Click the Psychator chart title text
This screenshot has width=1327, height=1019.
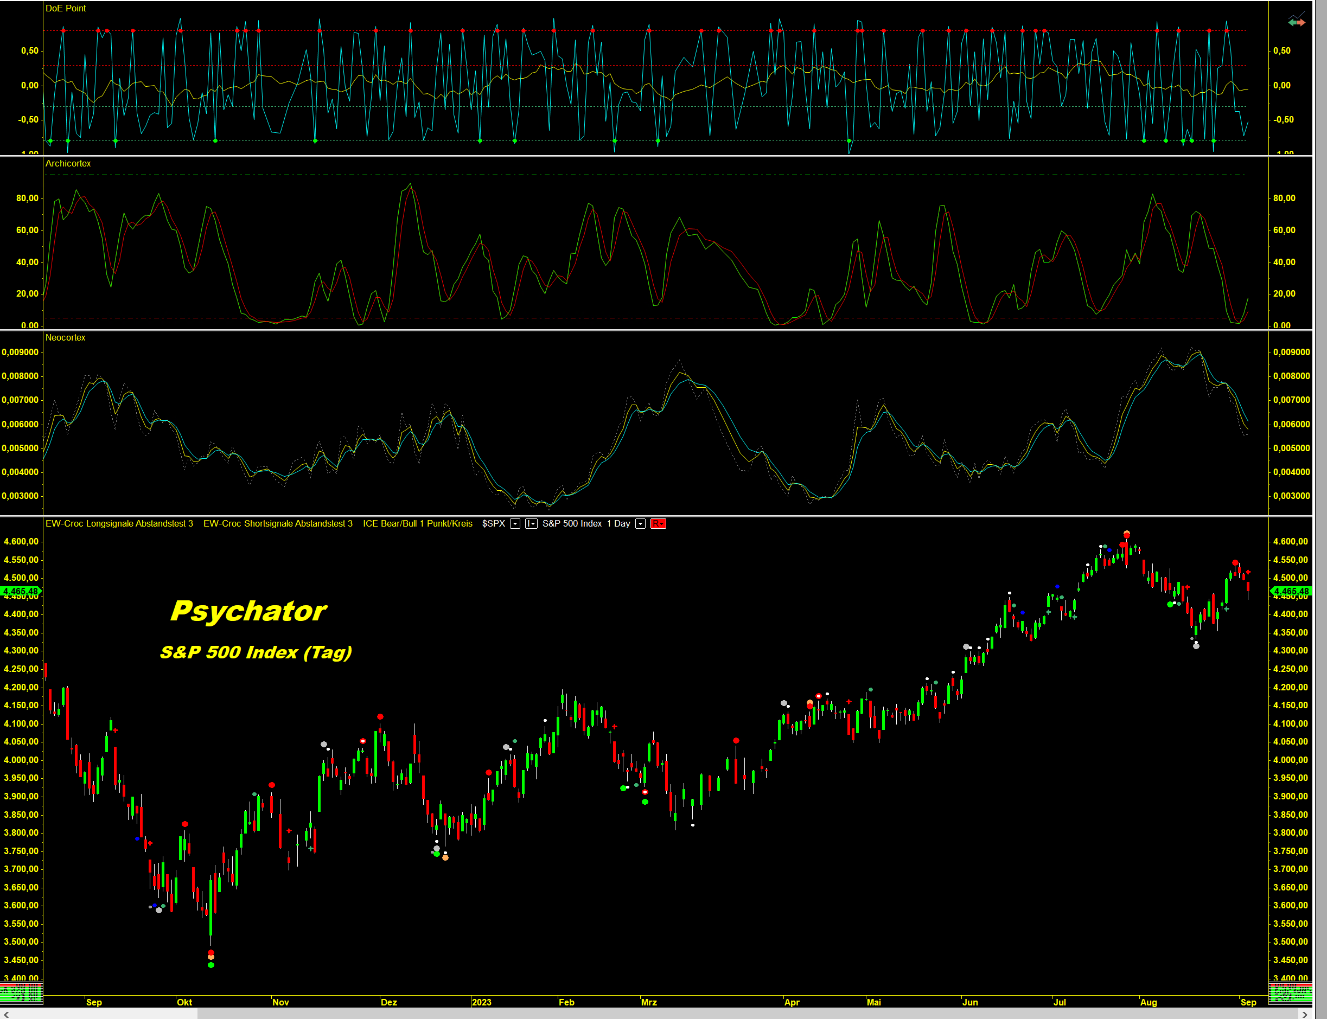[248, 610]
